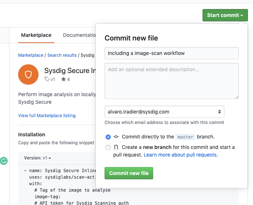Open 'Learn more about pull requests' link
This screenshot has height=205, width=253.
pyautogui.click(x=181, y=155)
